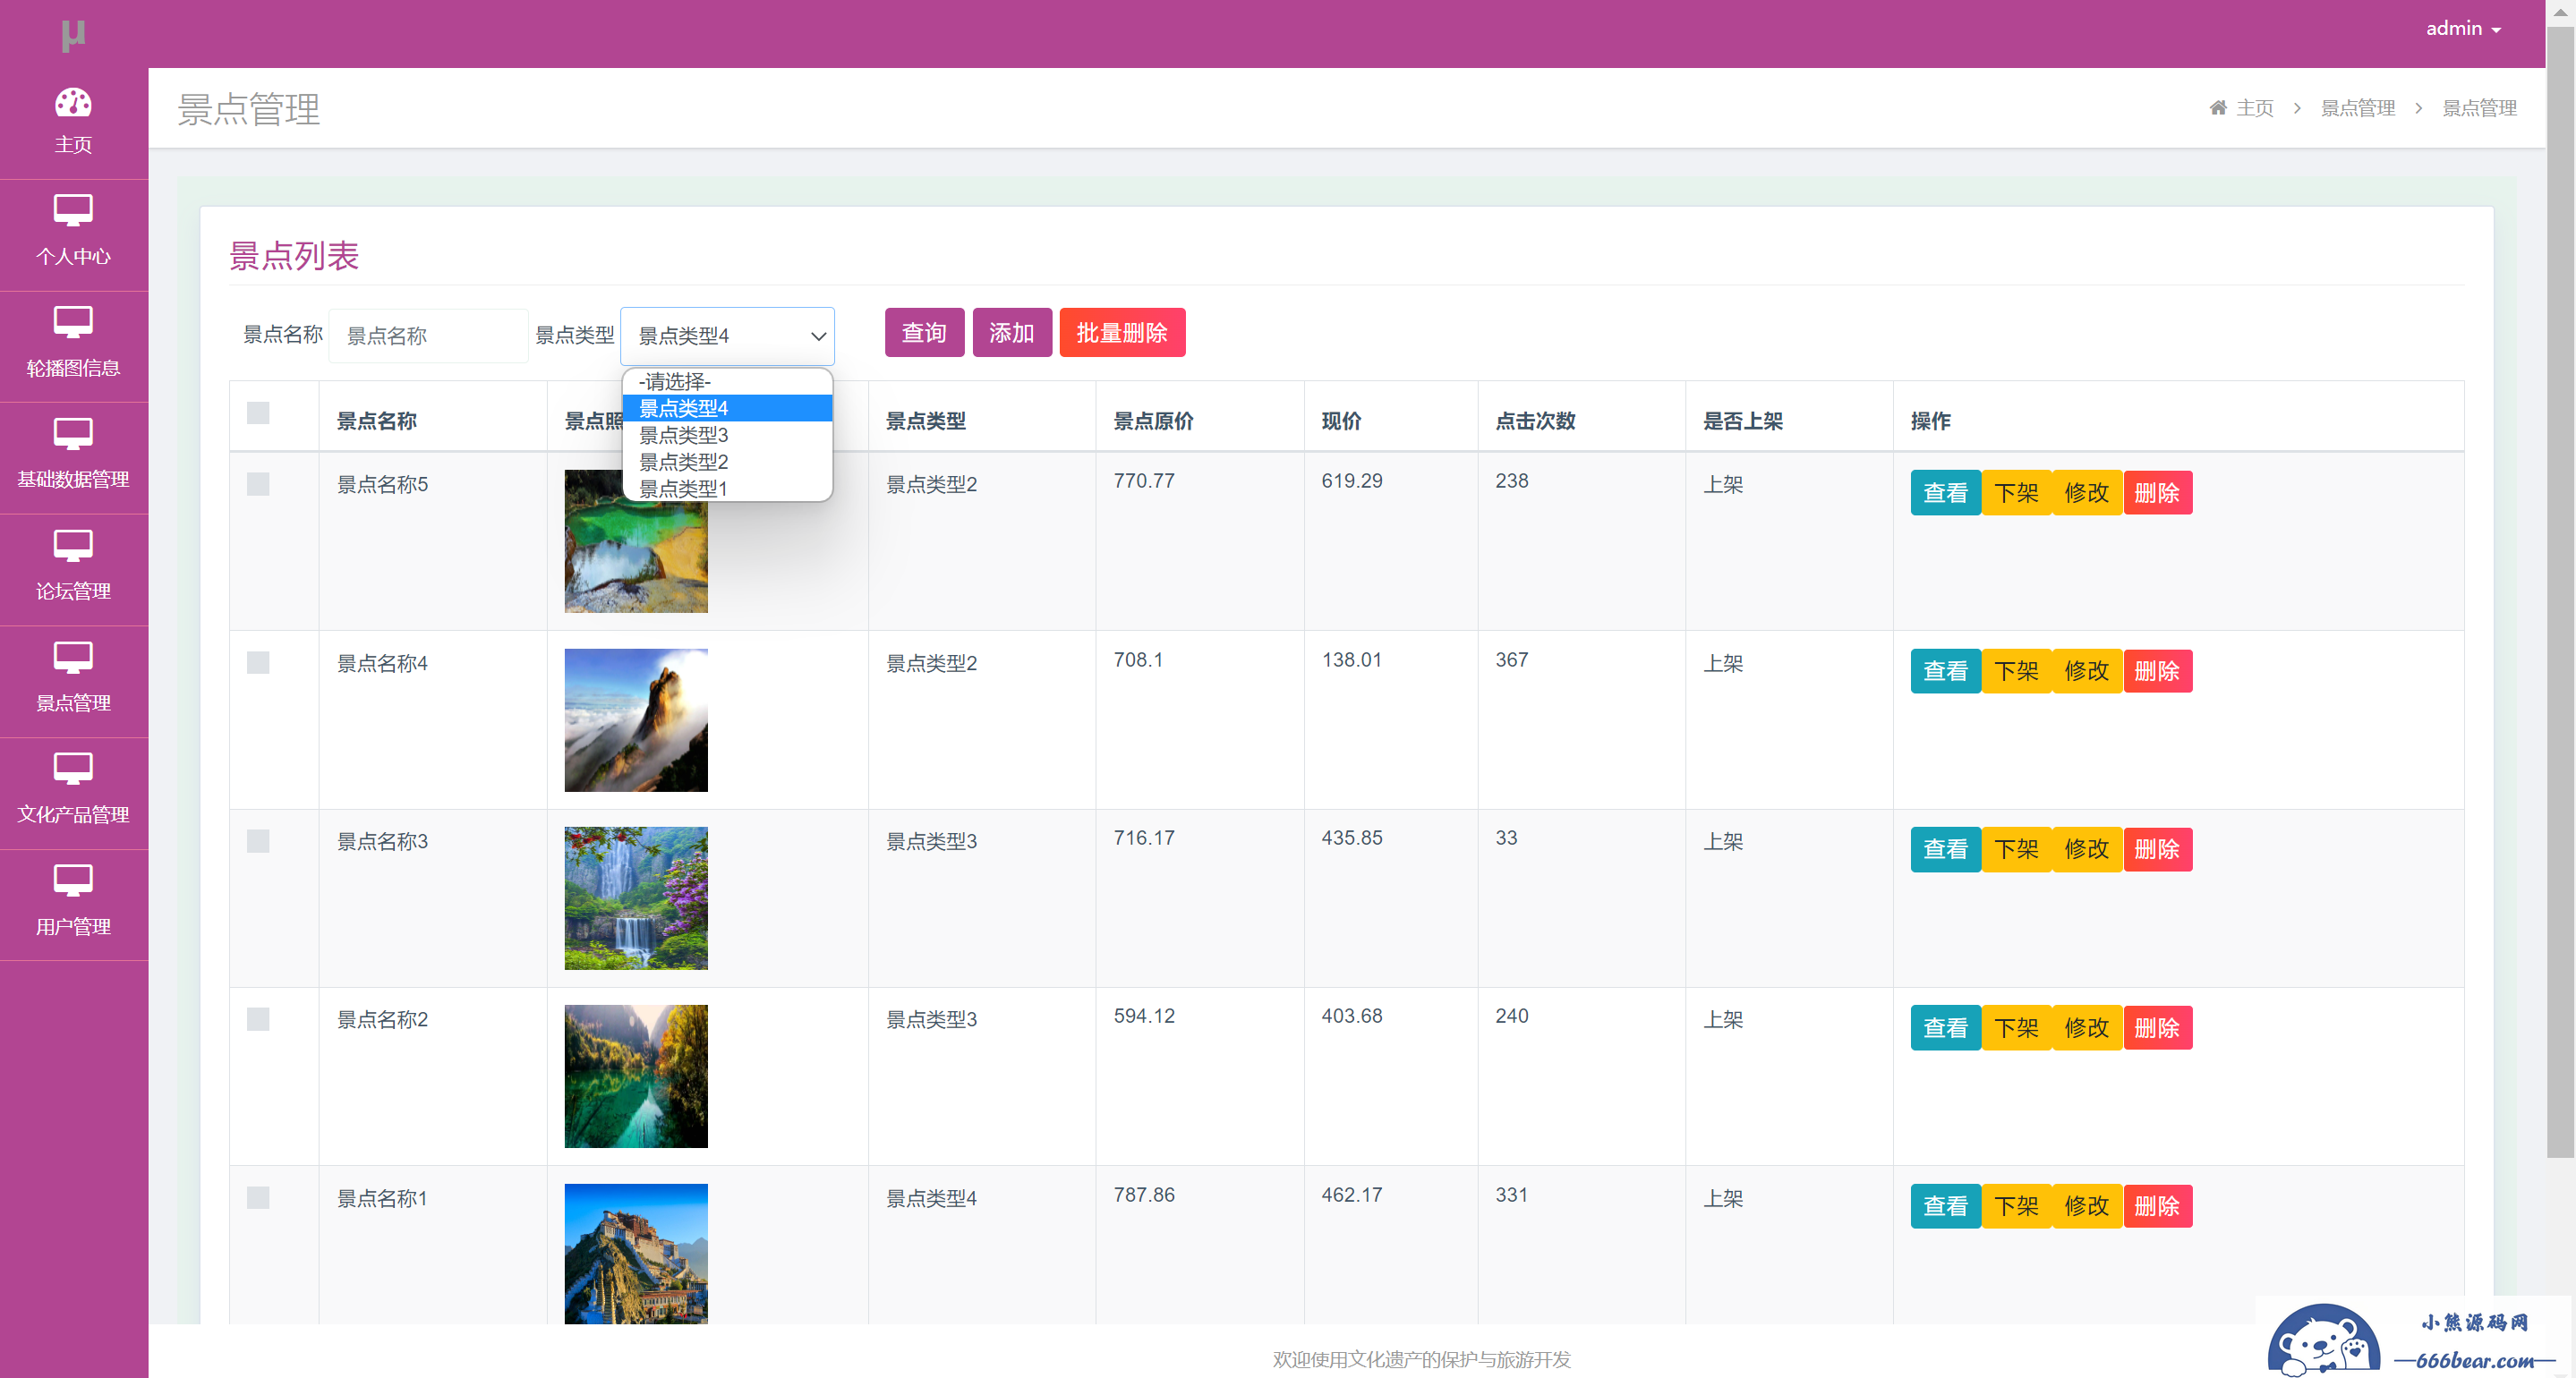The image size is (2576, 1378).
Task: Click 下架 for 景点名称3
Action: click(x=2016, y=849)
